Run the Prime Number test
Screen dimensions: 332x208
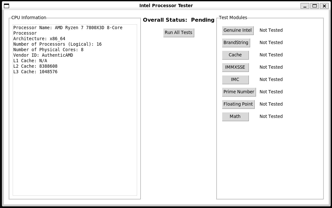point(239,92)
